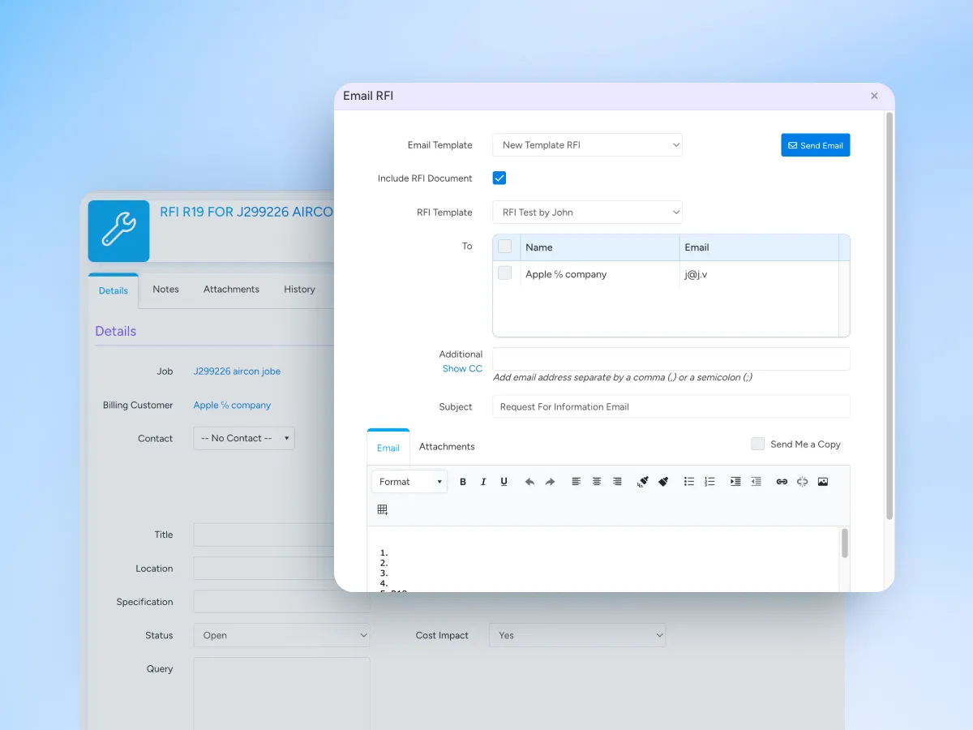Image resolution: width=973 pixels, height=730 pixels.
Task: Toggle italic text in email editor
Action: pyautogui.click(x=483, y=482)
